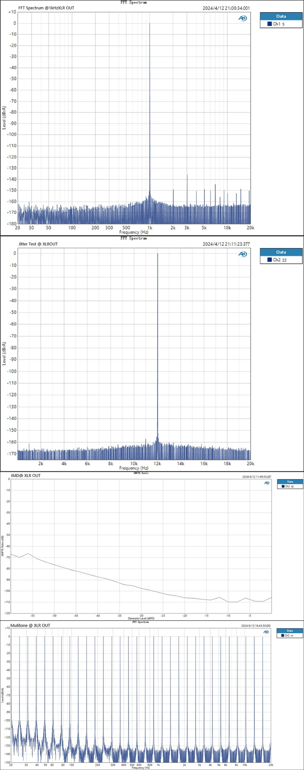Click the Data header beside the Jitter Test graph
Screen dimensions: 304x770
pyautogui.click(x=281, y=252)
